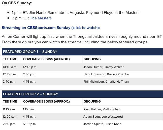The image size is (163, 130).
Task: Select the 2:40 p.m. tee time cell
Action: [9, 82]
